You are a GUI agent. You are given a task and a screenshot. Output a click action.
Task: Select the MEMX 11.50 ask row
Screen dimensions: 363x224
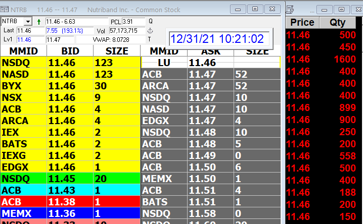coord(211,179)
